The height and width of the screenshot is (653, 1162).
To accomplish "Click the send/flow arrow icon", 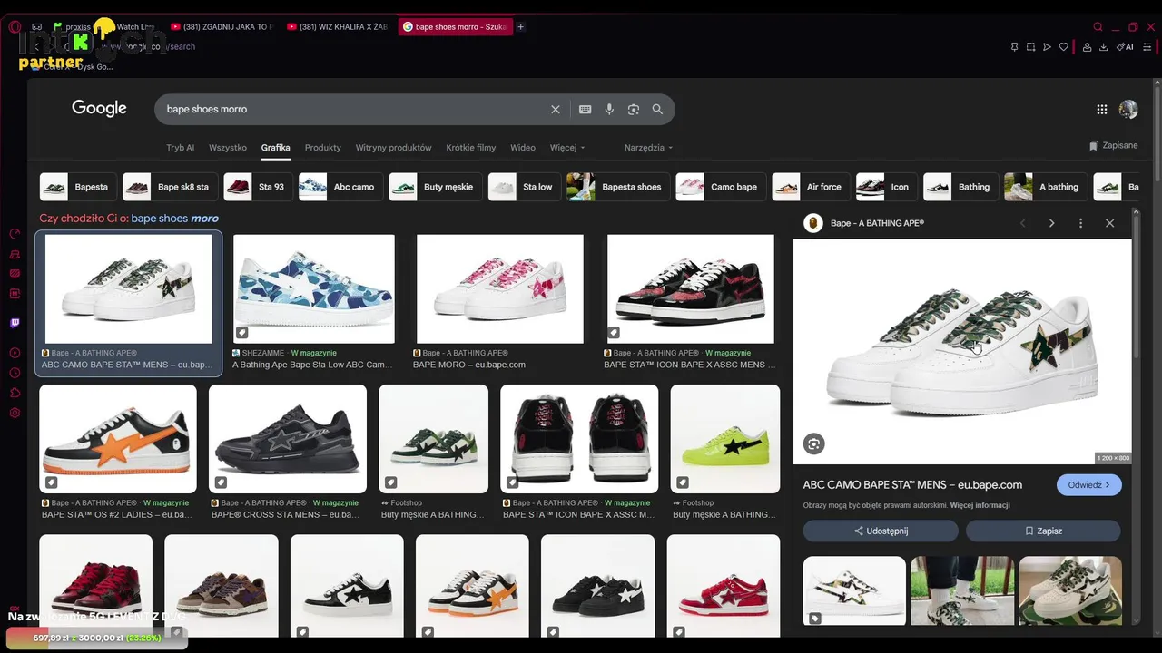I will [x=1047, y=47].
